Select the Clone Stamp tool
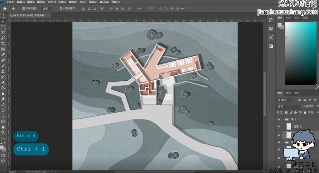The width and height of the screenshot is (319, 173). pos(3,71)
